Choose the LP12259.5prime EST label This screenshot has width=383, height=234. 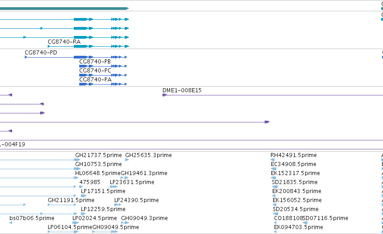(x=103, y=209)
